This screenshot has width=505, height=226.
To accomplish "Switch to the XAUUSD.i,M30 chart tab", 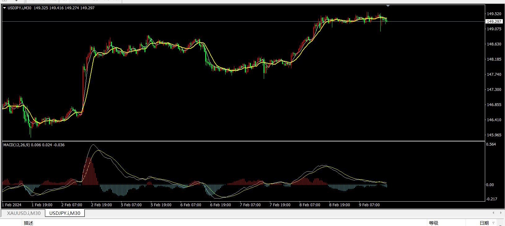I will 24,213.
